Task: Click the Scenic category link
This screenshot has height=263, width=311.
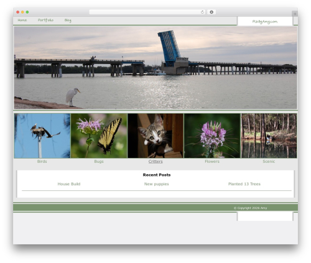Action: click(x=269, y=162)
